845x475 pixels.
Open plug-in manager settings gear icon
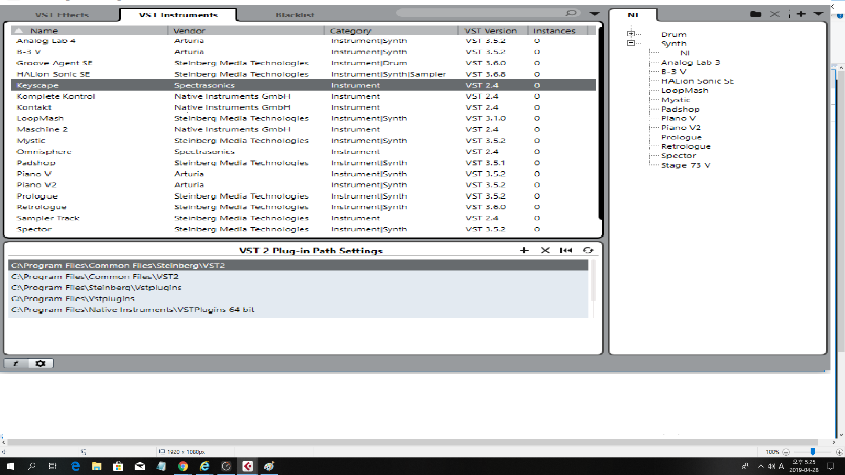(x=40, y=363)
